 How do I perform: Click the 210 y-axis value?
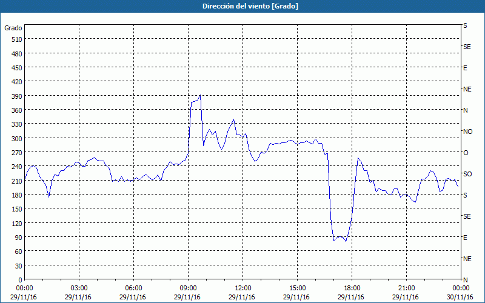pos(17,181)
